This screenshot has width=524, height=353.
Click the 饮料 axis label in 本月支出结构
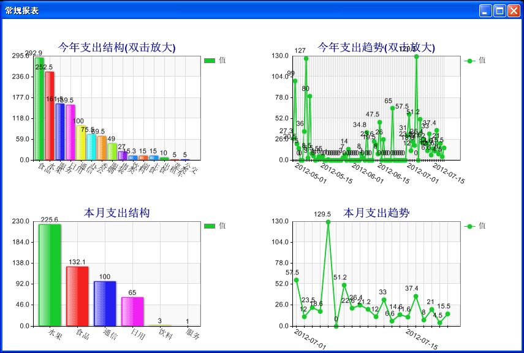pyautogui.click(x=165, y=334)
